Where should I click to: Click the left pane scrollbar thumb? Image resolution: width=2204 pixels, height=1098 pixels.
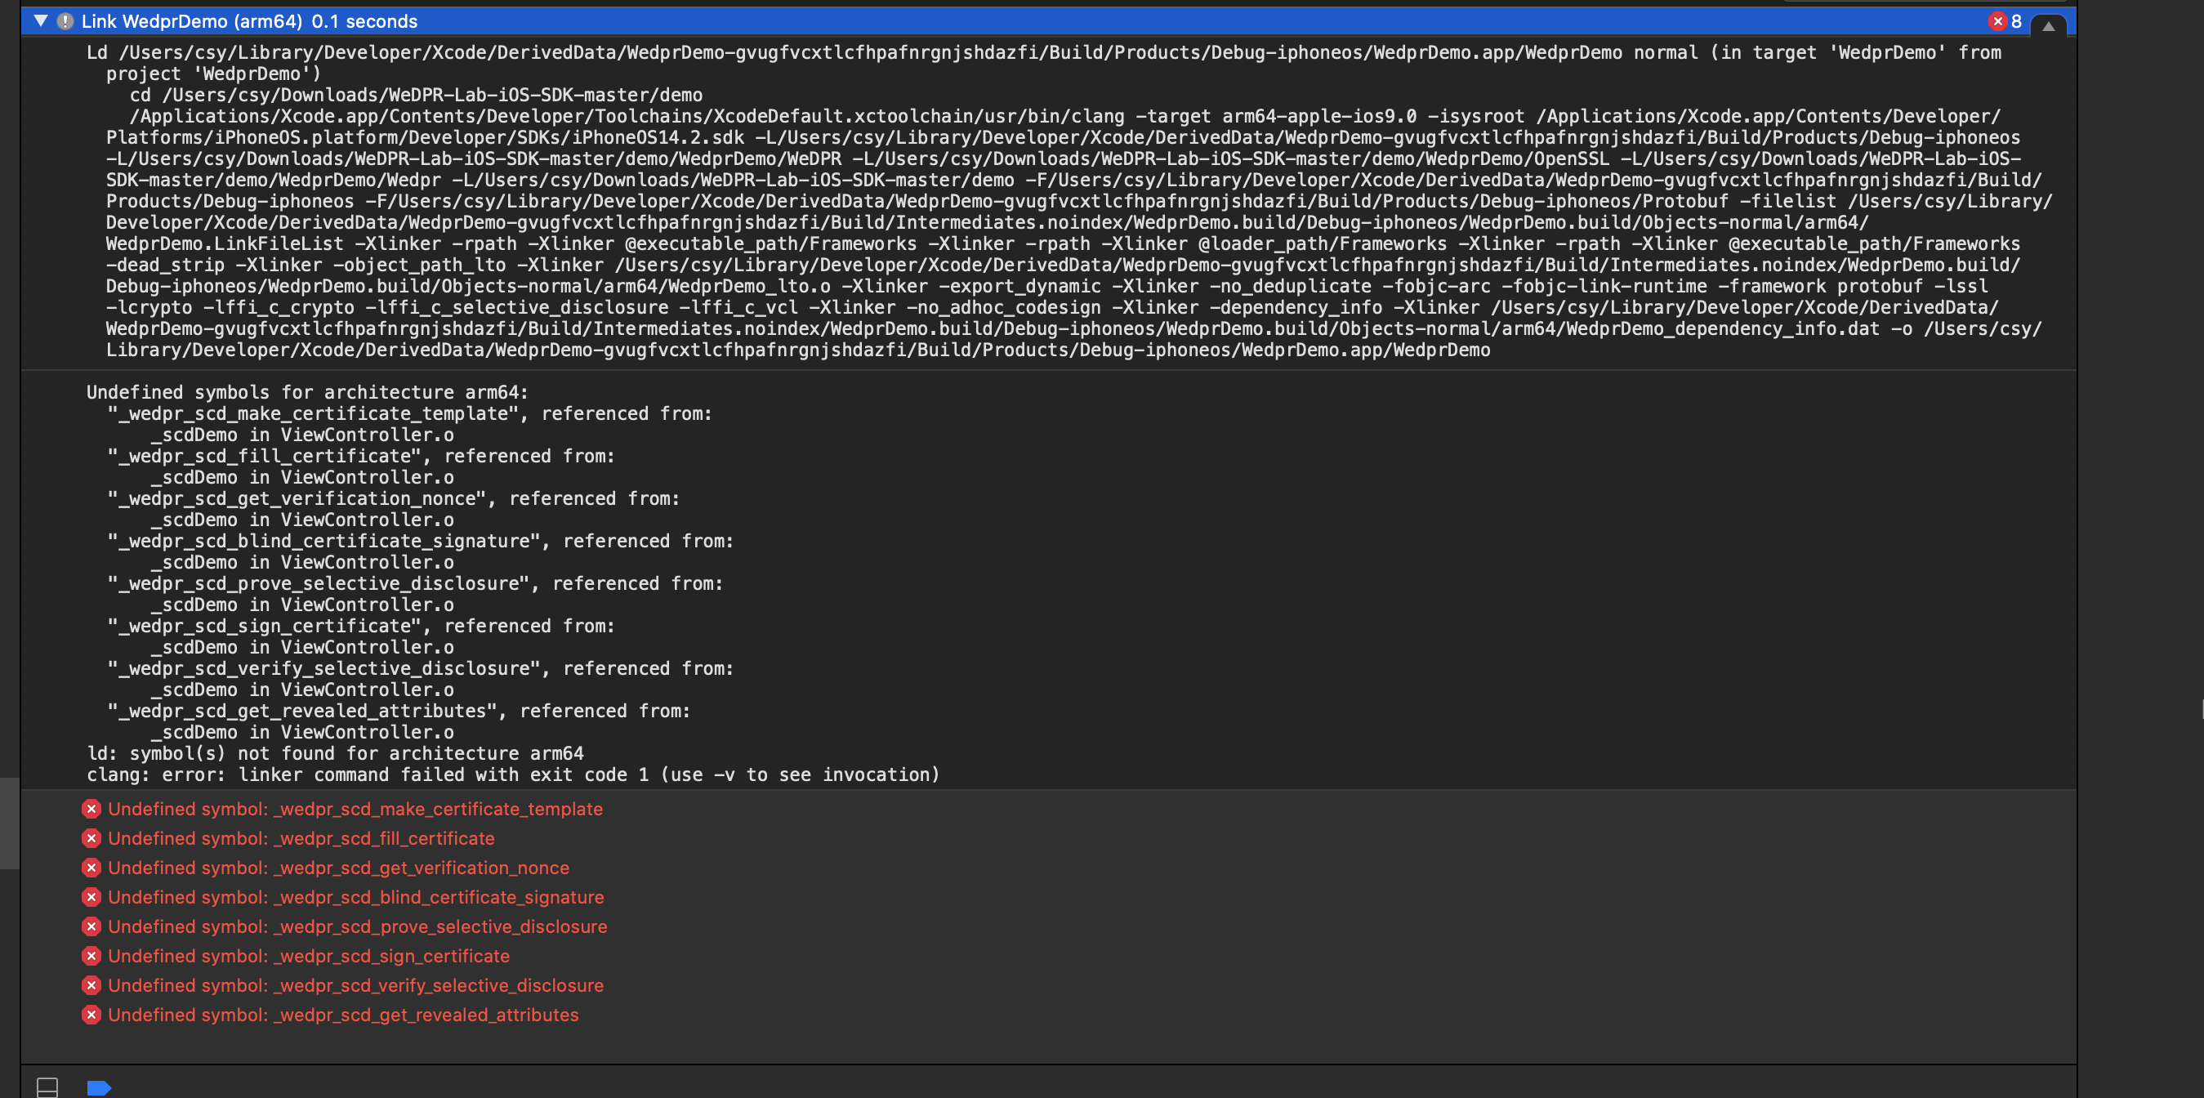[8, 823]
